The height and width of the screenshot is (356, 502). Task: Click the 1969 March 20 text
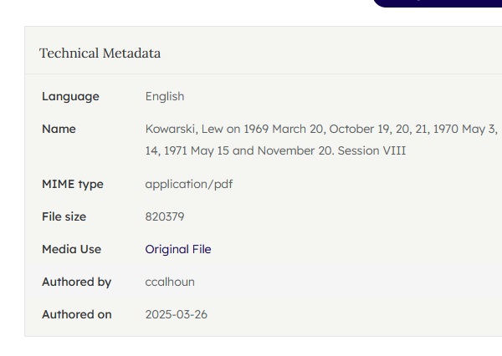(284, 129)
